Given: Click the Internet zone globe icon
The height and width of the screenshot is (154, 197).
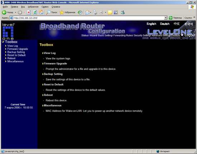Looking at the screenshot, I should pyautogui.click(x=158, y=151).
